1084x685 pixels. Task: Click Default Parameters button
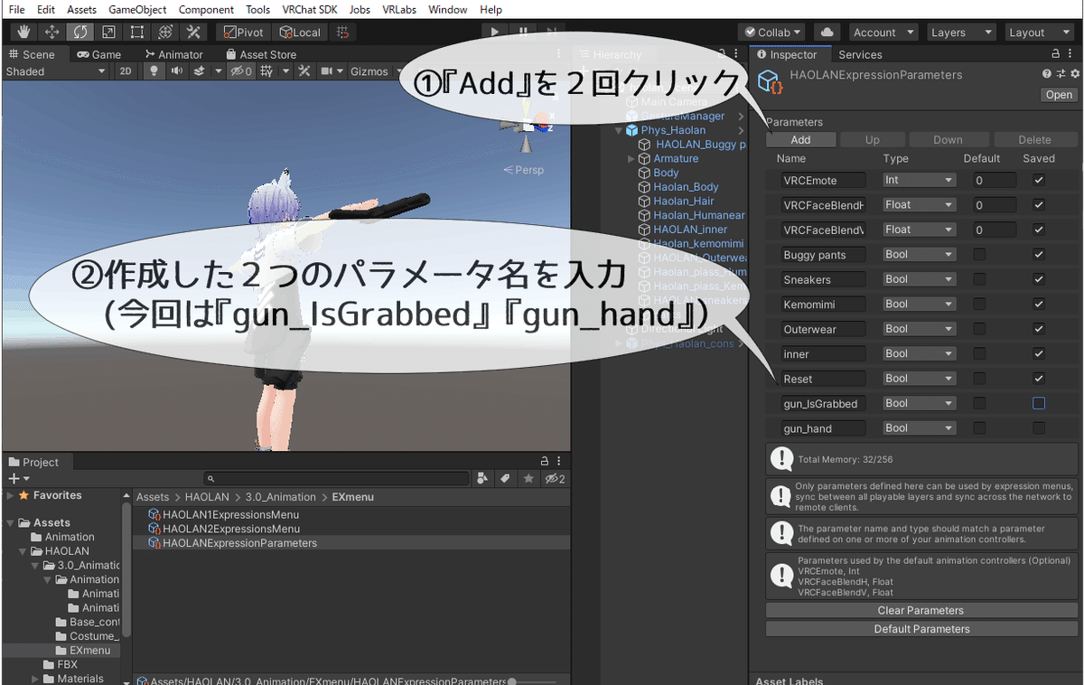tap(921, 629)
